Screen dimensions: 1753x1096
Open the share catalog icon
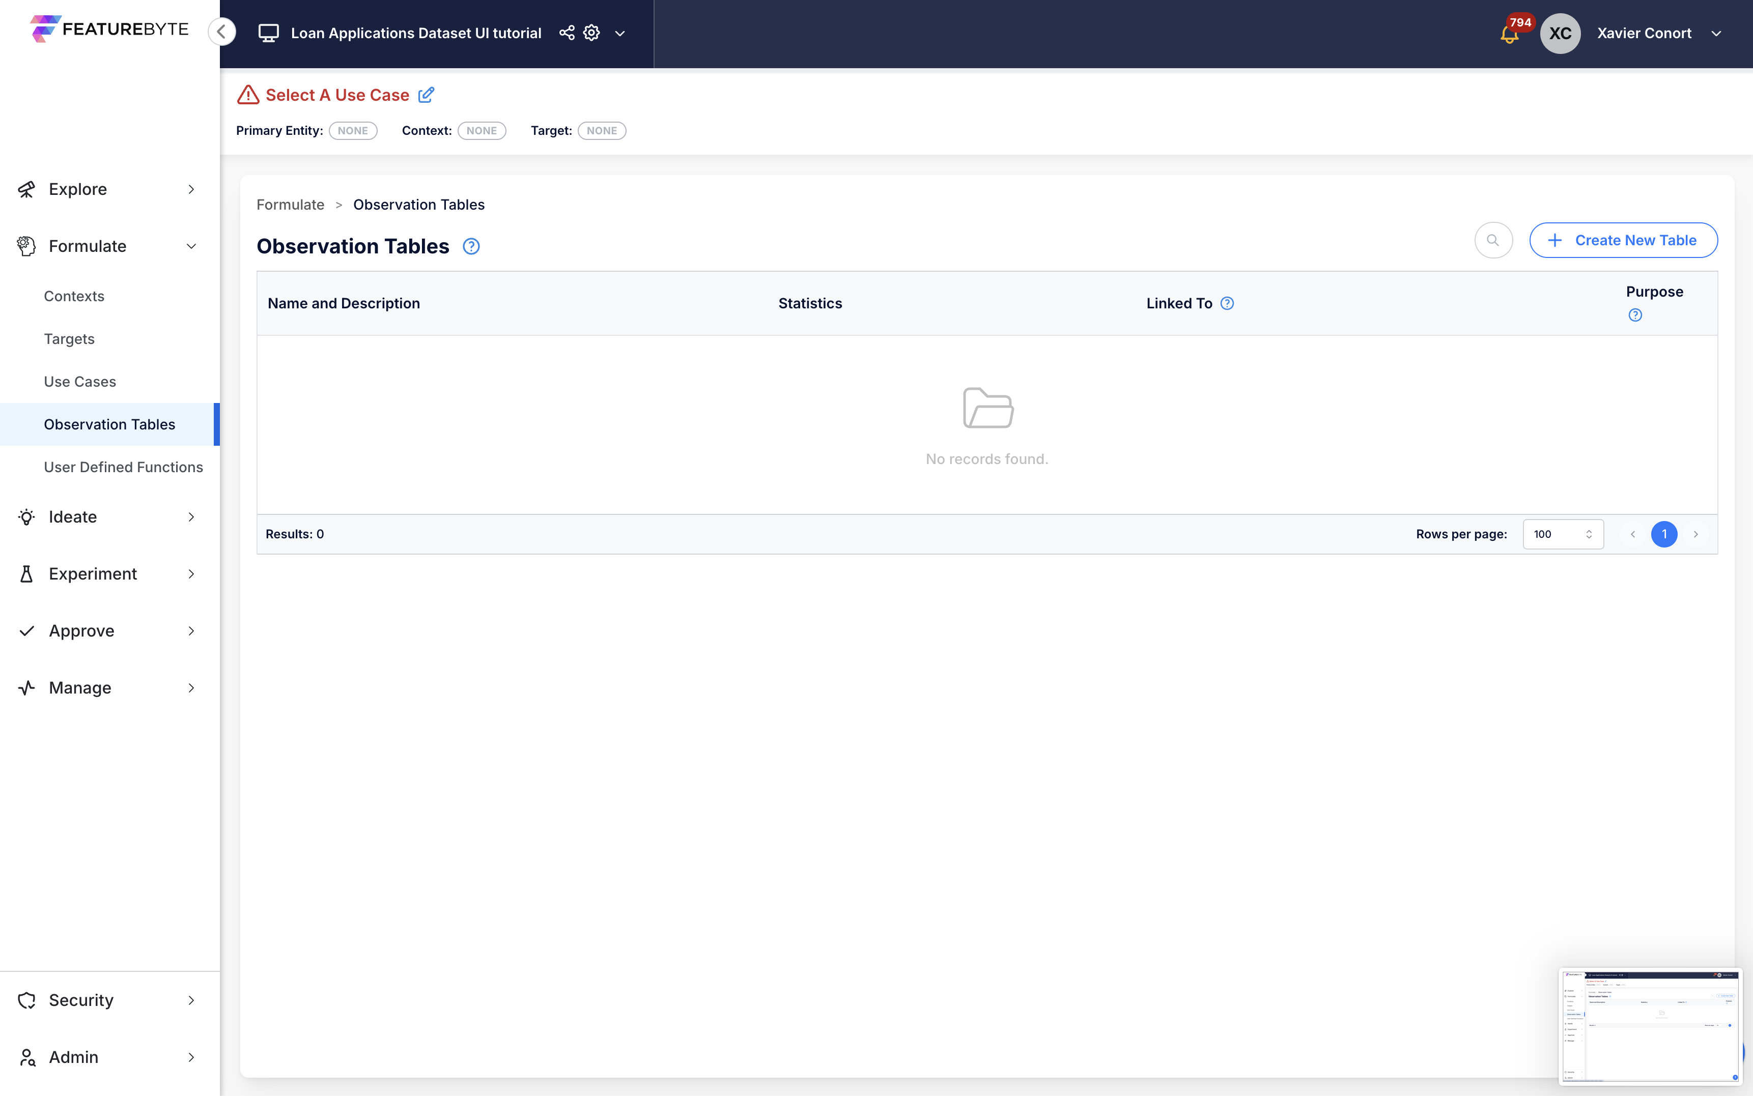click(x=567, y=33)
